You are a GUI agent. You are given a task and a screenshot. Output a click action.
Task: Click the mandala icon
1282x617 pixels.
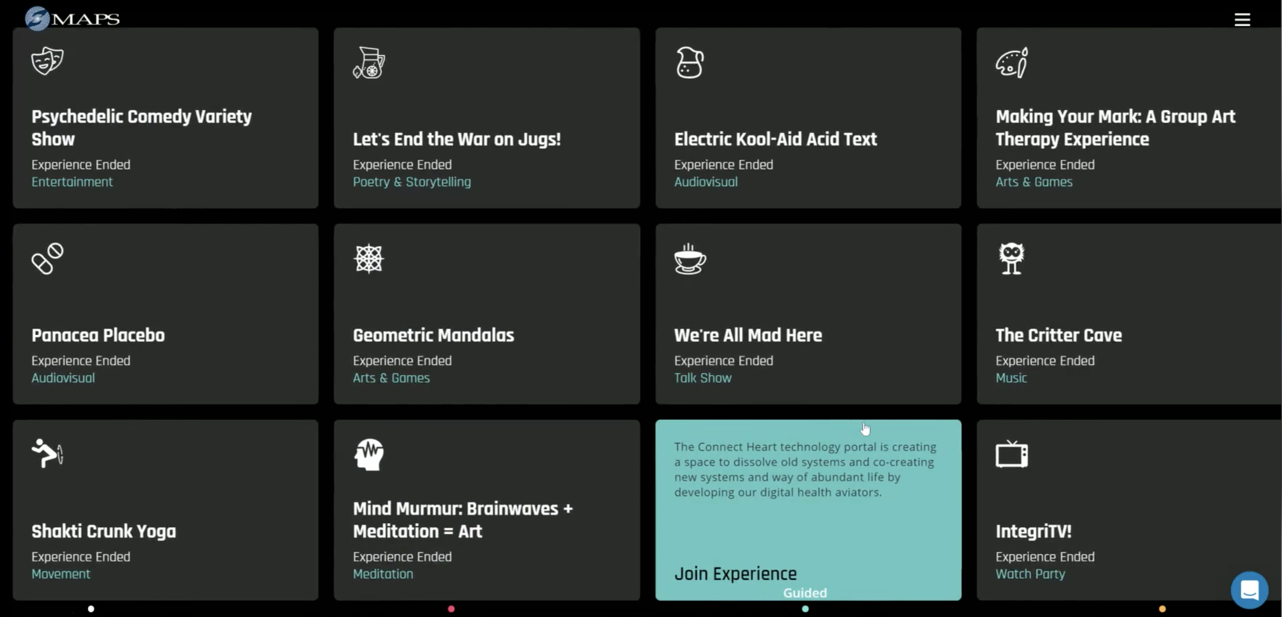369,259
